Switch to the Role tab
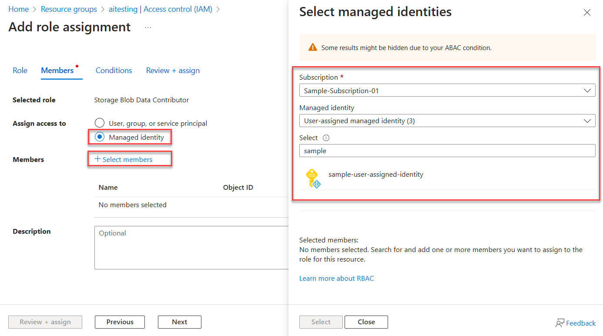 20,70
